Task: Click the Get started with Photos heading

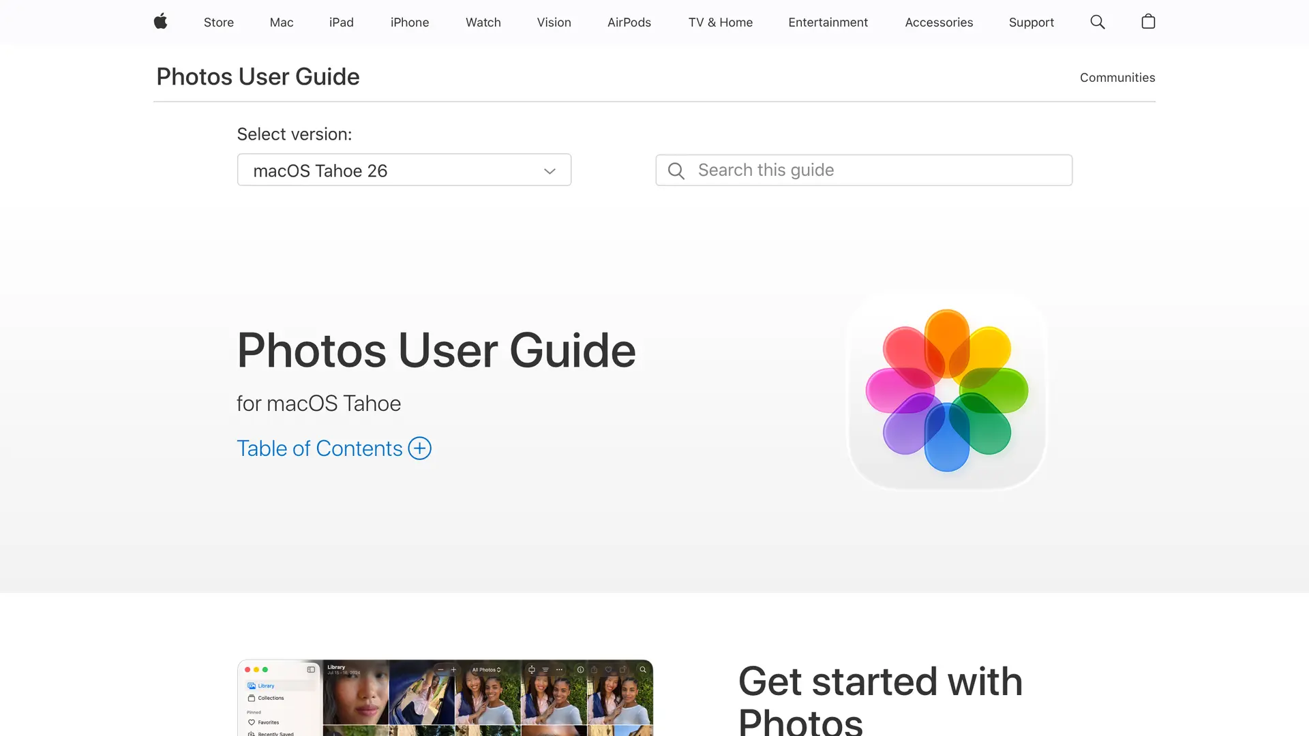Action: coord(880,701)
